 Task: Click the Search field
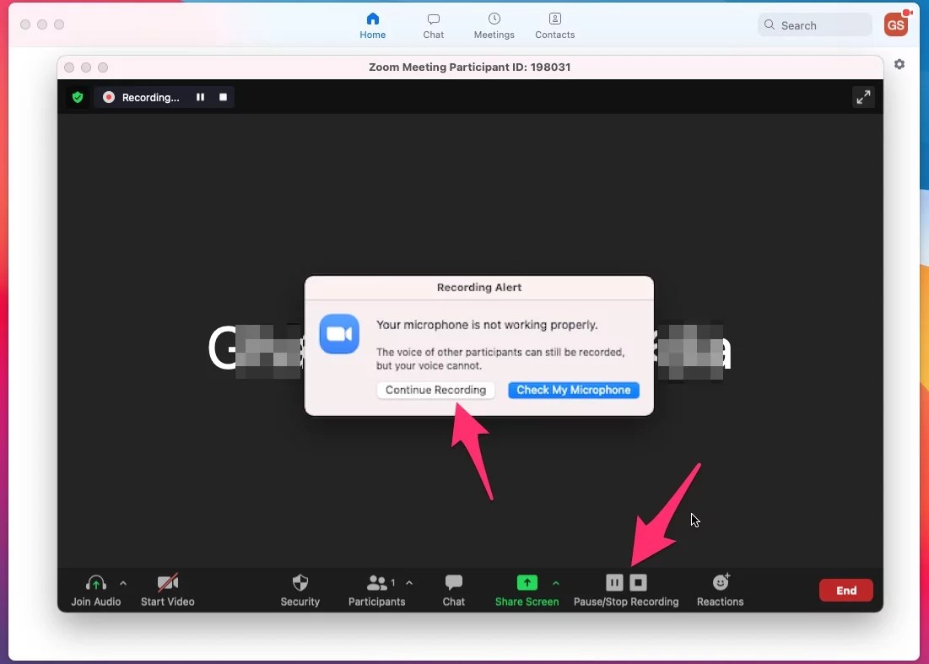813,24
